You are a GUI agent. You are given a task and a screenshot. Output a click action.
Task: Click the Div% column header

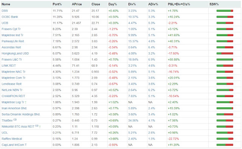(132, 4)
